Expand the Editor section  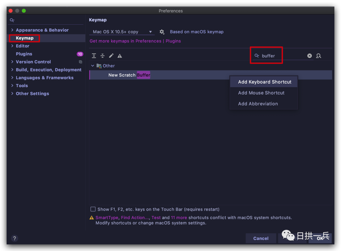click(12, 46)
